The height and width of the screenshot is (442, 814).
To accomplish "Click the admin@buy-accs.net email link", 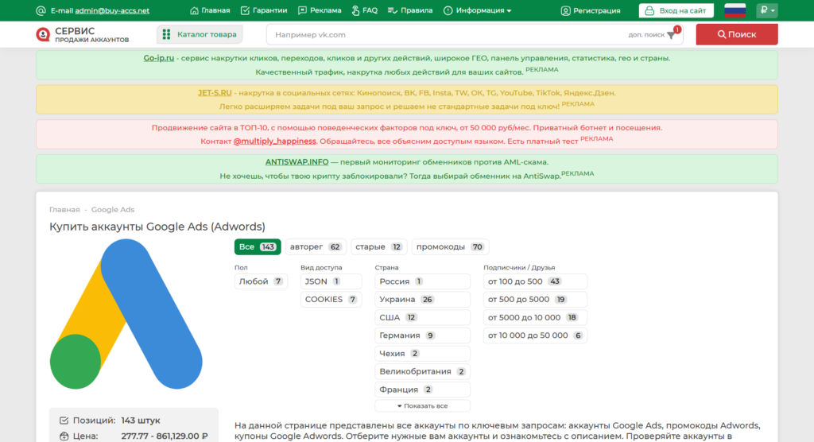I will (112, 10).
